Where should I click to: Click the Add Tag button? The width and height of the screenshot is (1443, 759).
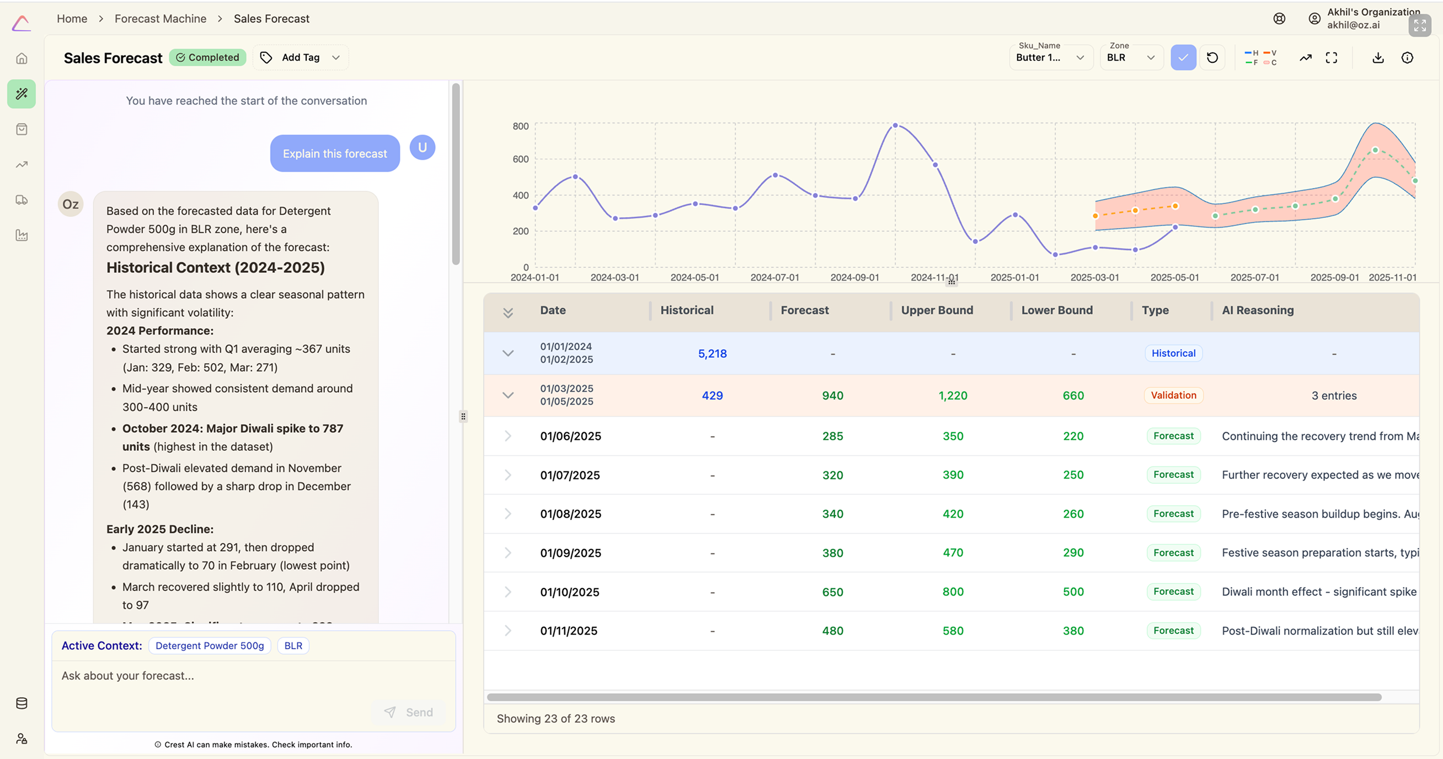[301, 58]
